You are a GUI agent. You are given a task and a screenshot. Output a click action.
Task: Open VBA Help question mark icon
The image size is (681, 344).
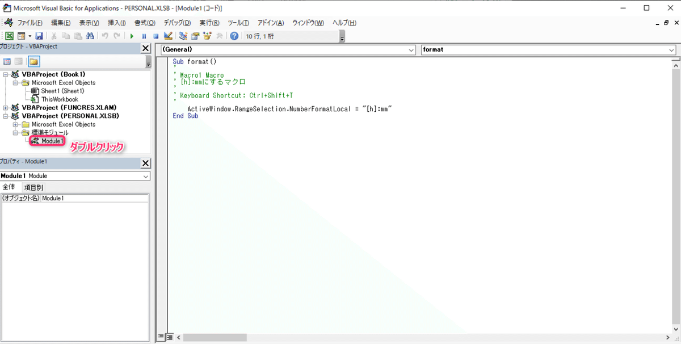(234, 36)
